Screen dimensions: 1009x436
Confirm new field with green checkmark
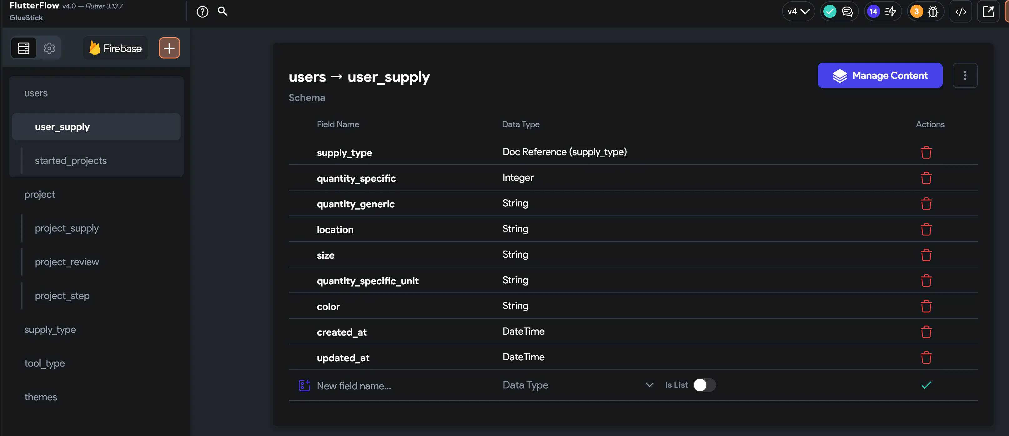click(x=926, y=385)
